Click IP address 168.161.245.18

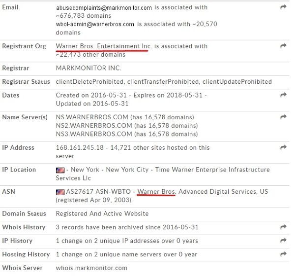[80, 147]
